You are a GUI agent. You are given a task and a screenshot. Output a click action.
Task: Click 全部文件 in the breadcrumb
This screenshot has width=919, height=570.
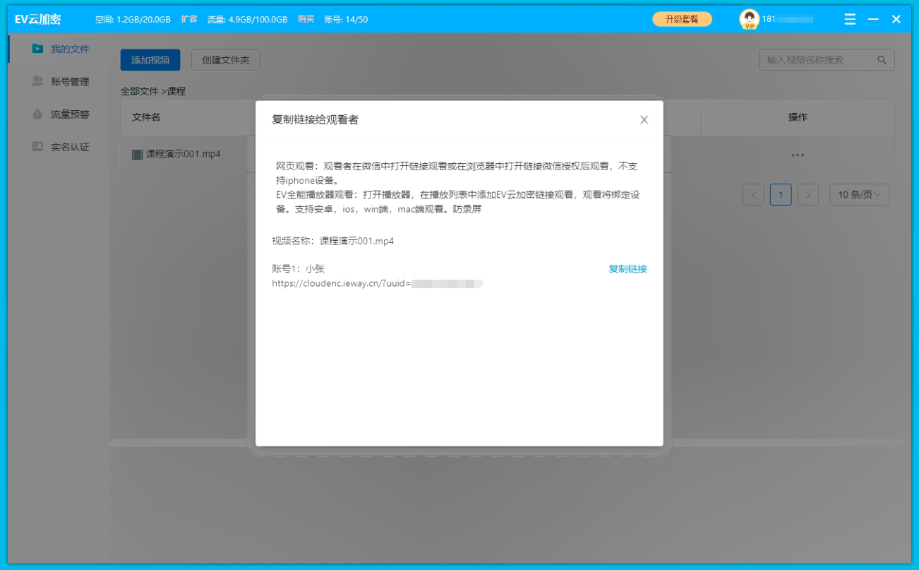(x=140, y=91)
